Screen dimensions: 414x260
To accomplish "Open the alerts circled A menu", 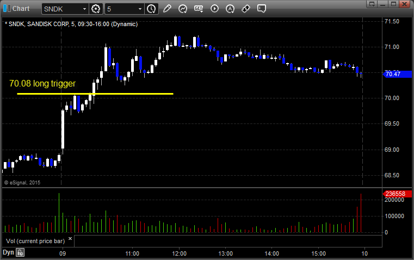I will (x=230, y=9).
